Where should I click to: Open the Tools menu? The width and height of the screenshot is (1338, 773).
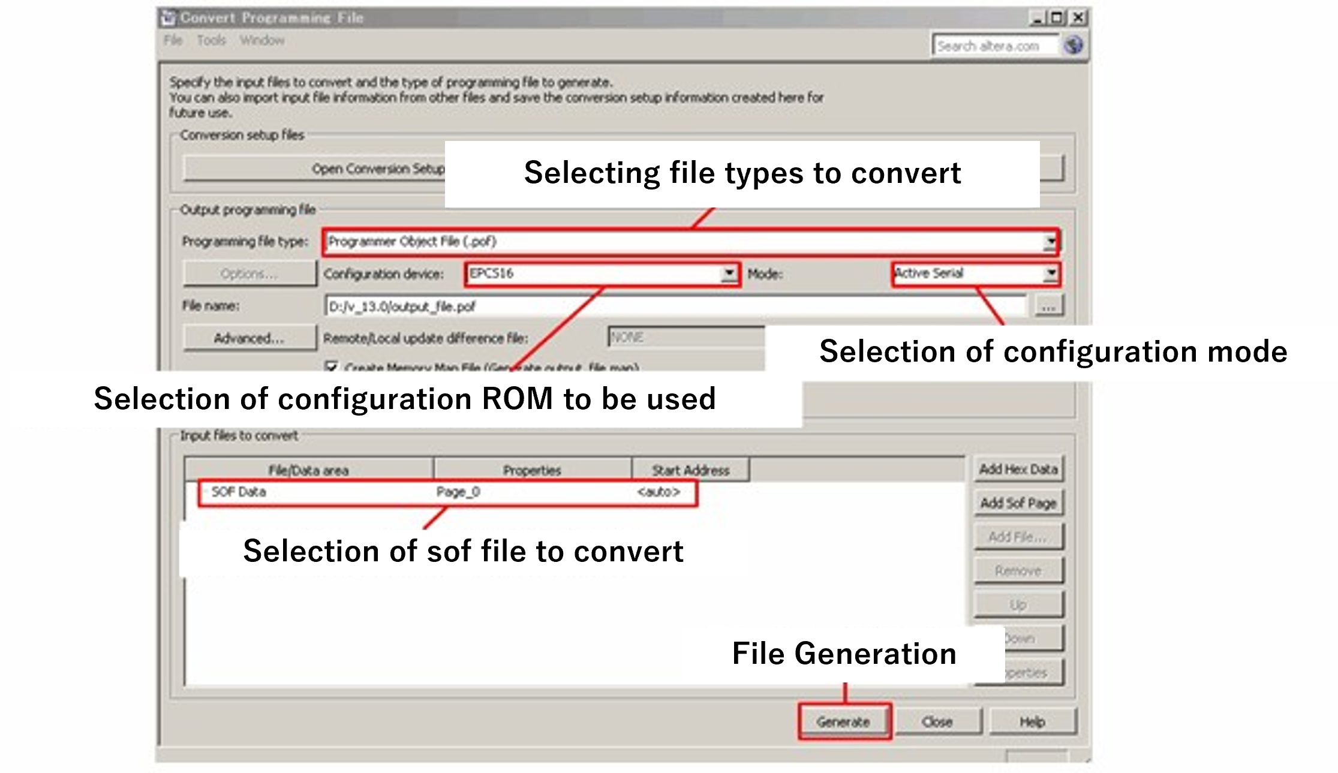pos(212,40)
